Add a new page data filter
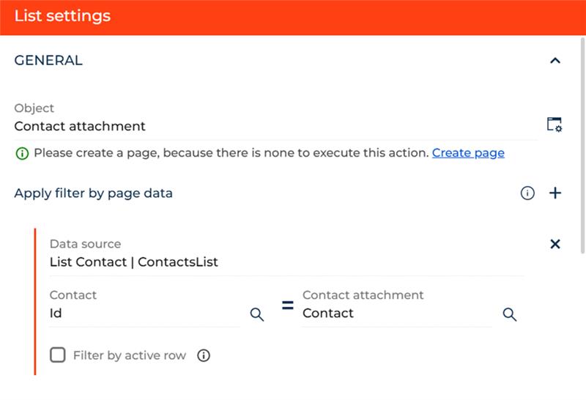 pyautogui.click(x=555, y=193)
